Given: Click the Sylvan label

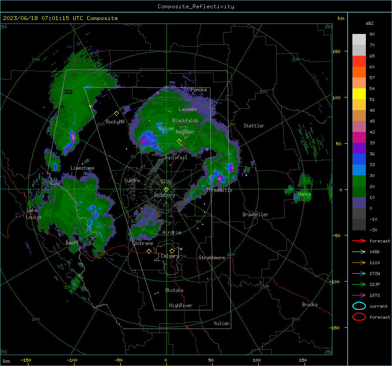Looking at the screenshot, I should [x=166, y=128].
